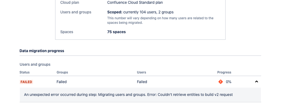
Task: Click the Cloud plan label
Action: click(69, 3)
